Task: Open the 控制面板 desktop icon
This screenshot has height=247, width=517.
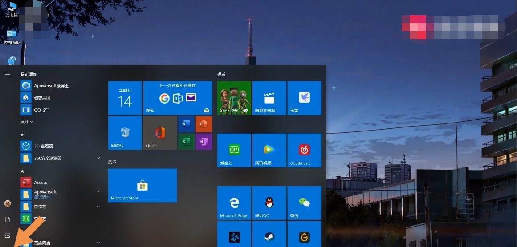Action: (x=12, y=37)
